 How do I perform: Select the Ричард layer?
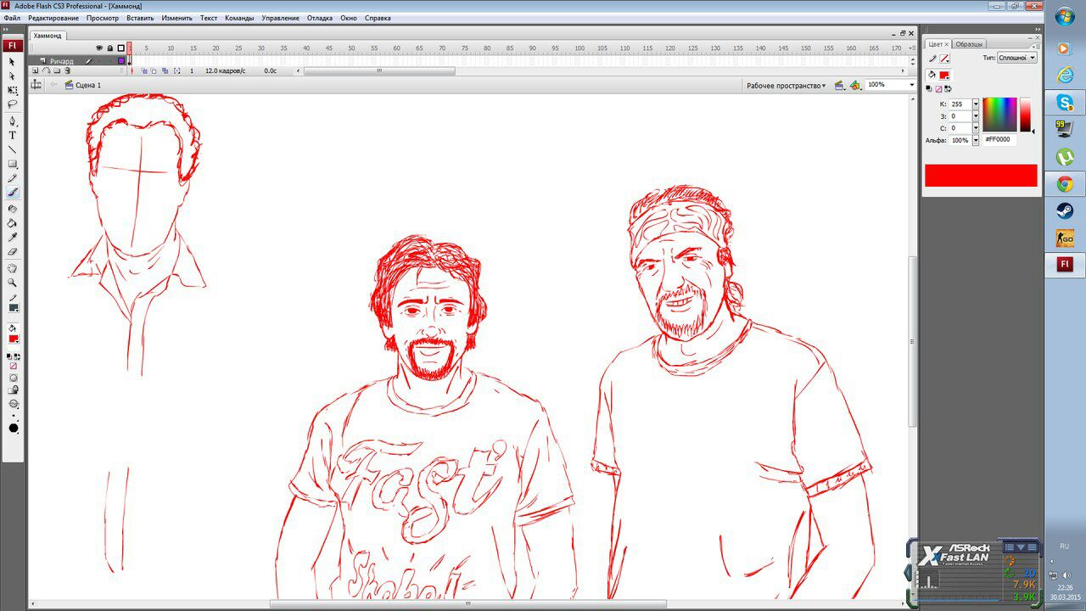62,61
